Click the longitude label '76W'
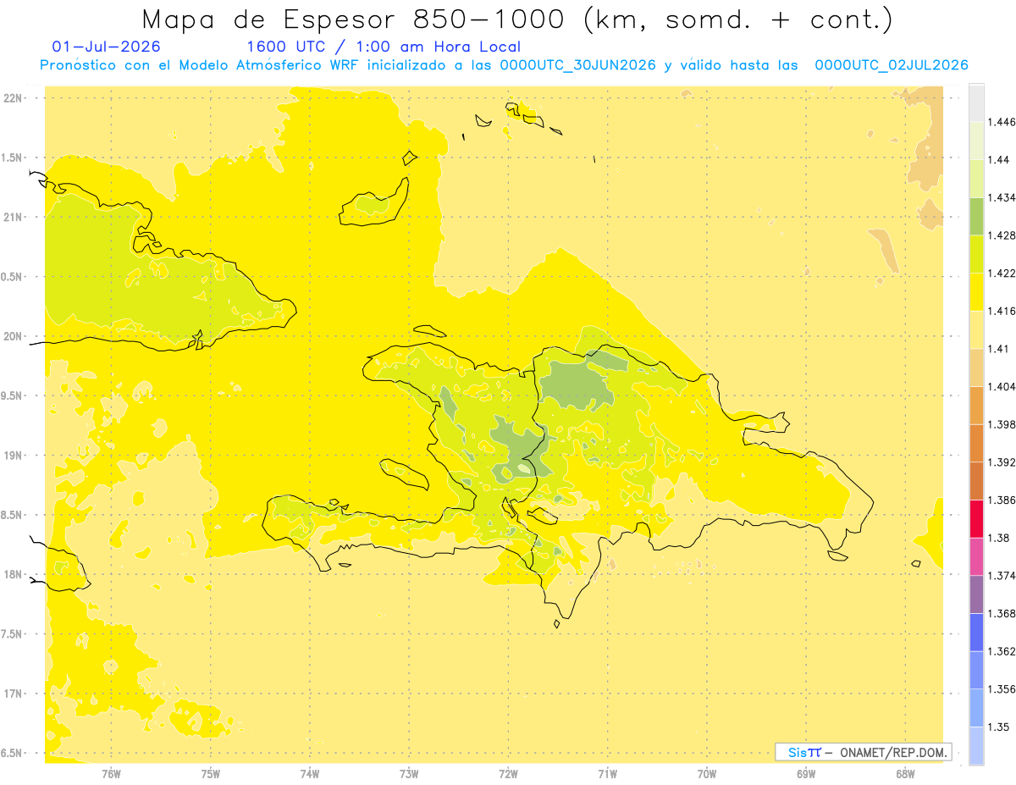 coord(111,774)
